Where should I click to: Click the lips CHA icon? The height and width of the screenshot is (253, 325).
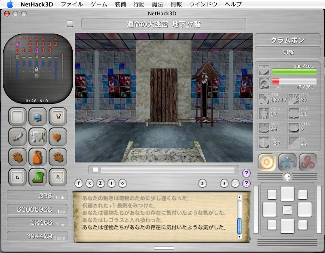point(293,128)
